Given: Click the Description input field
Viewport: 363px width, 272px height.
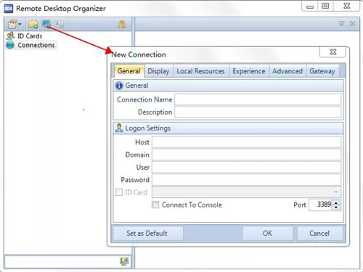Looking at the screenshot, I should pyautogui.click(x=258, y=112).
